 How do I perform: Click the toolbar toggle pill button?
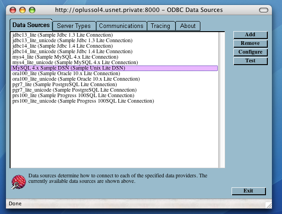(264, 10)
